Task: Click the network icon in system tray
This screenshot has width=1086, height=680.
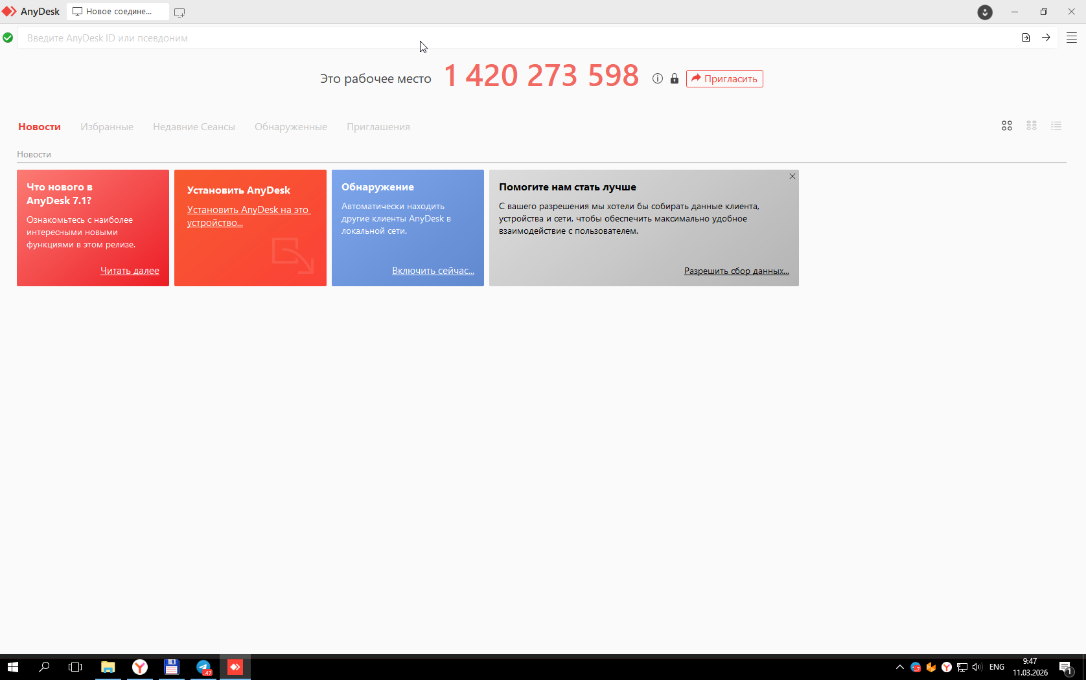Action: tap(962, 667)
